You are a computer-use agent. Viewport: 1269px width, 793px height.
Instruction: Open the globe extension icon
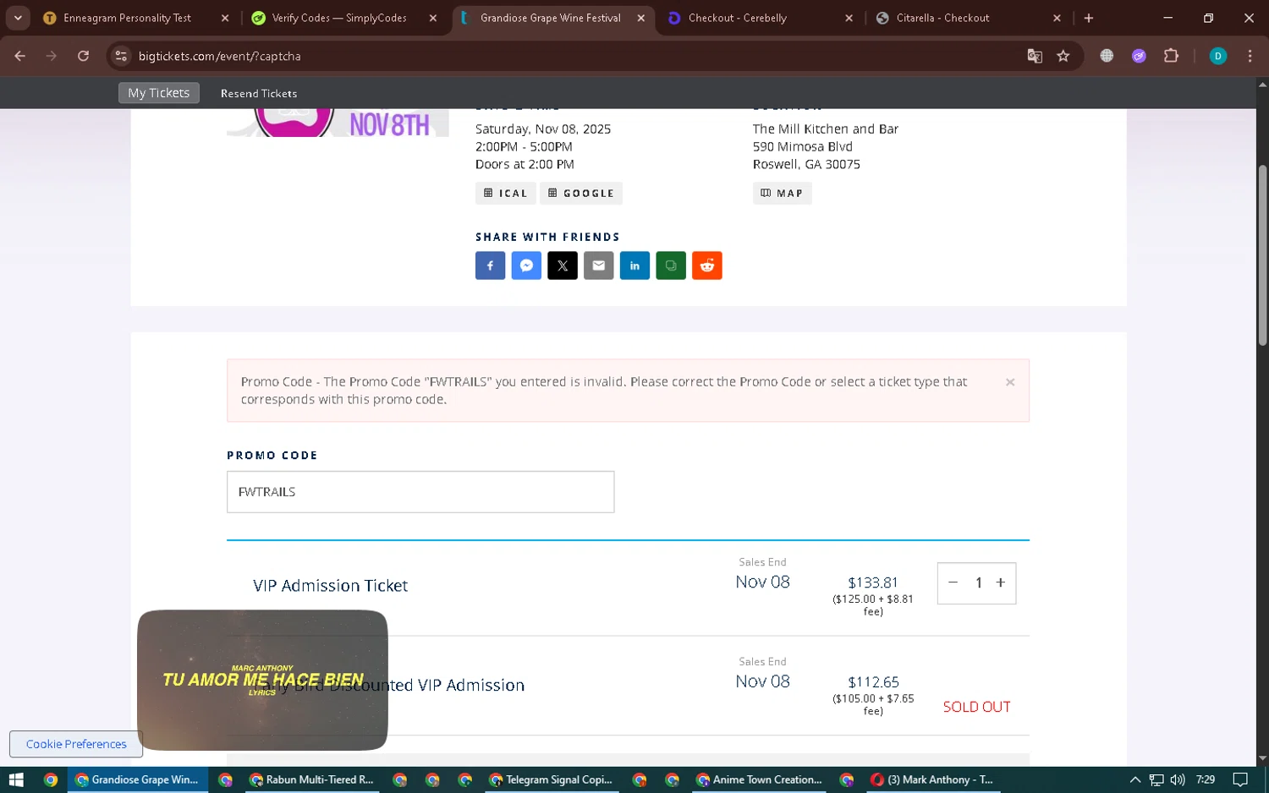click(1107, 56)
